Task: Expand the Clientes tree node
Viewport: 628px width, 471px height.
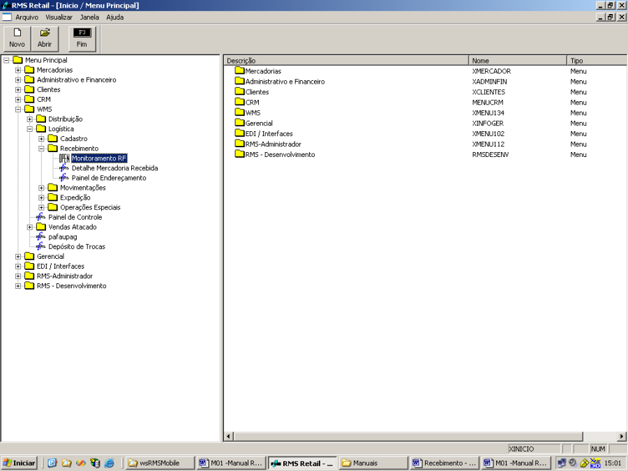Action: point(18,90)
